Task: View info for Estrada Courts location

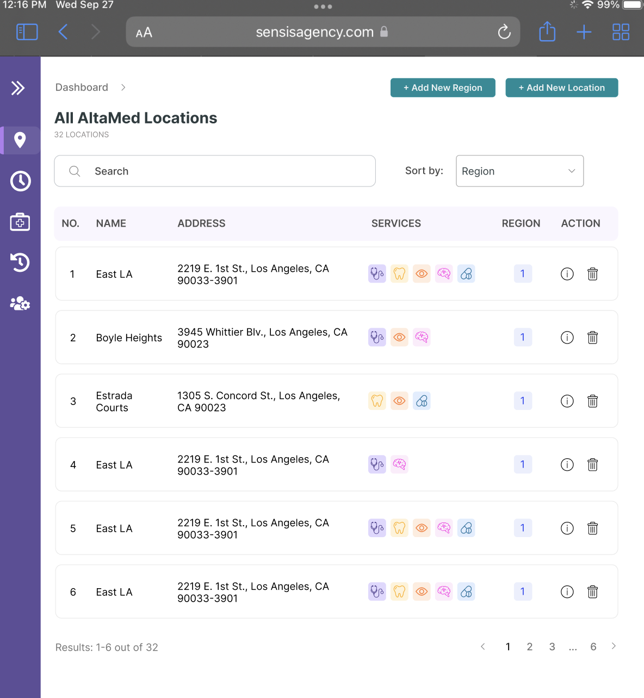Action: [x=567, y=401]
